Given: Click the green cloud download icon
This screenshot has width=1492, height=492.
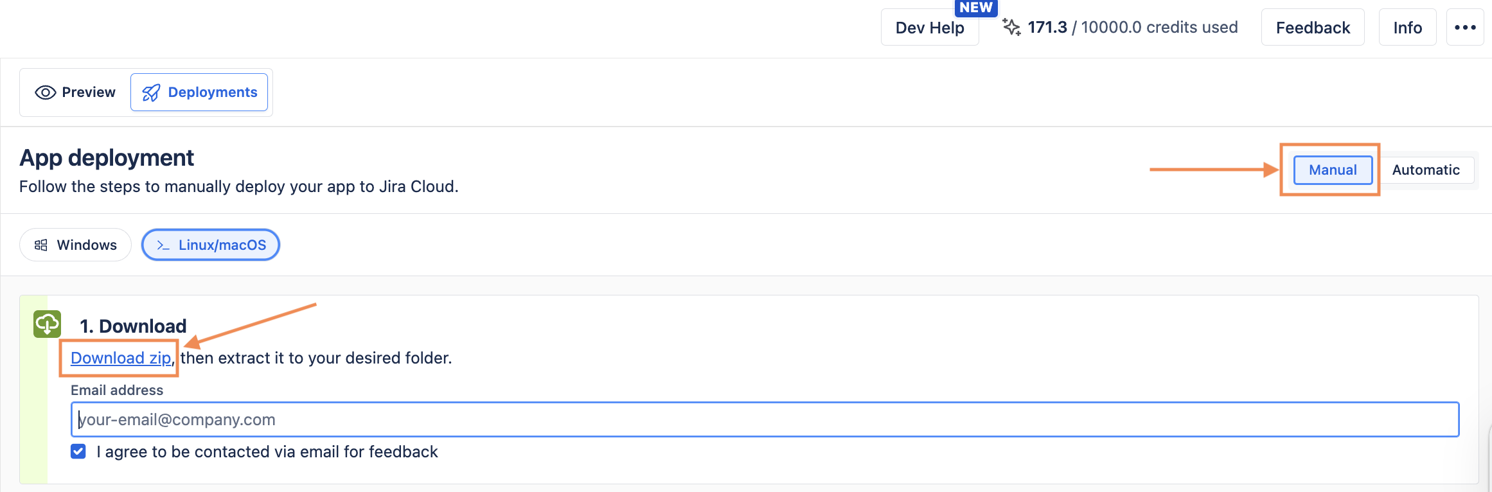Looking at the screenshot, I should 47,324.
